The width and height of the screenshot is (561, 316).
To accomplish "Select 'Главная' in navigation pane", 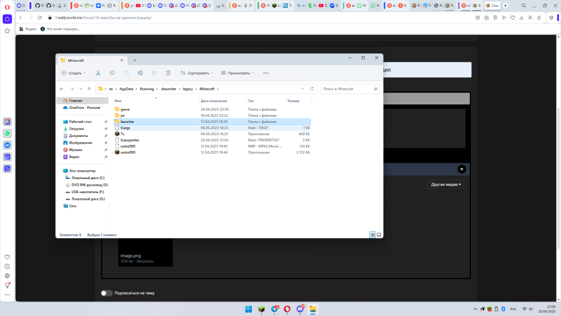I will (x=82, y=100).
